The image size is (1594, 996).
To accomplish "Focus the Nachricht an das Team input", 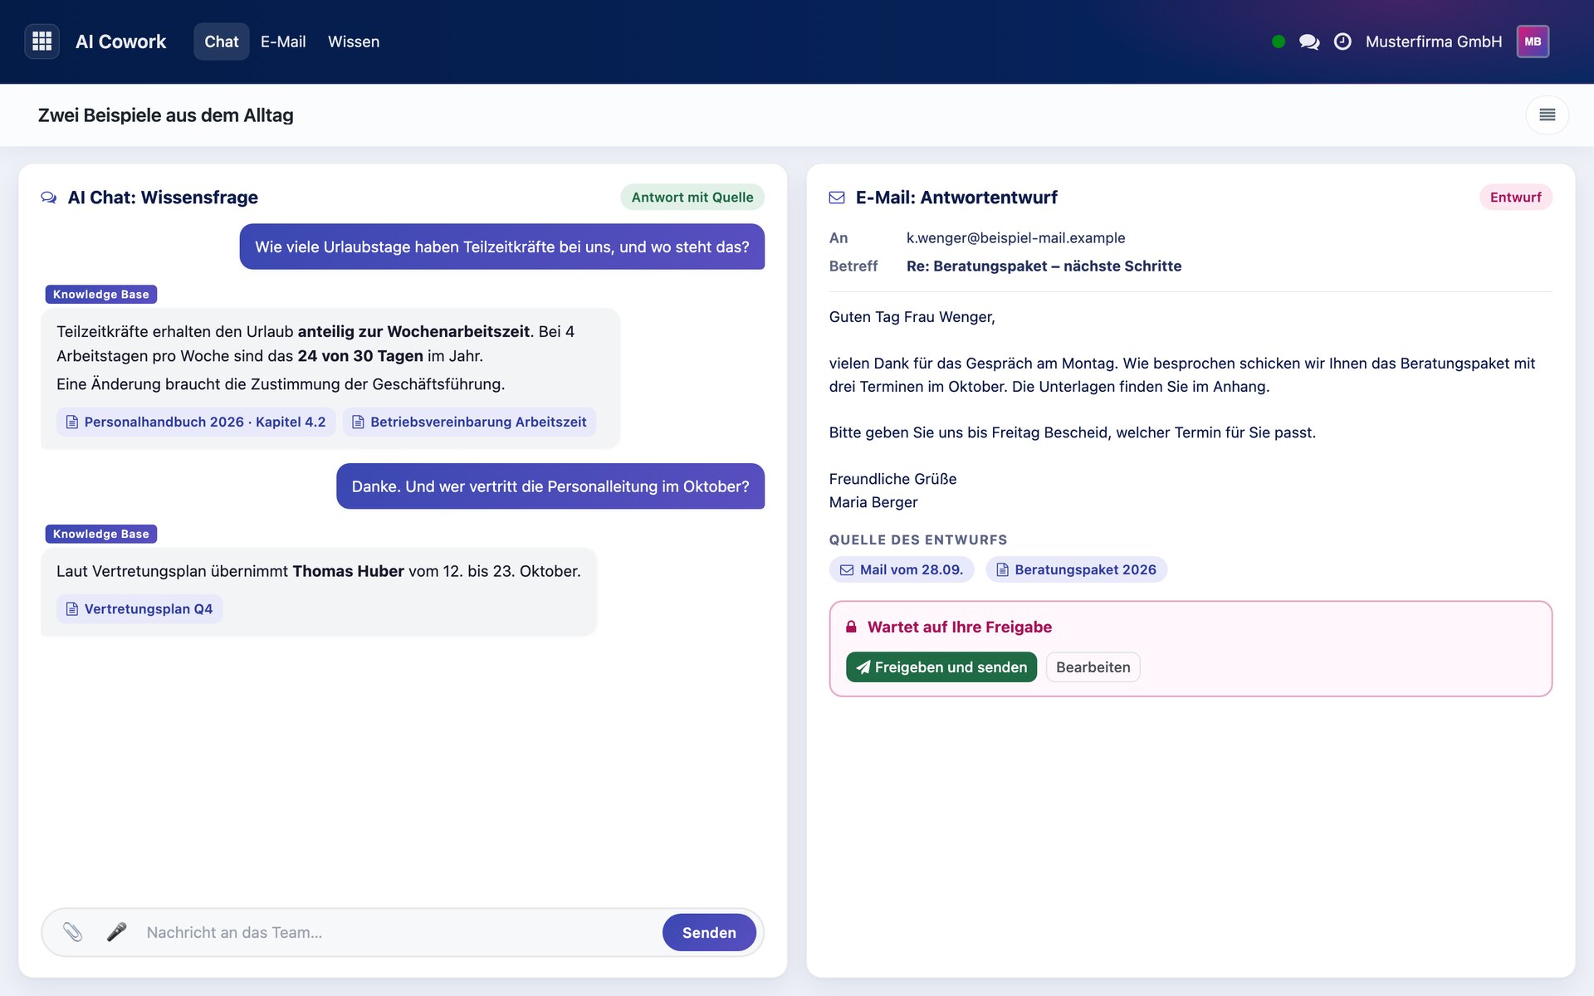I will [x=398, y=932].
